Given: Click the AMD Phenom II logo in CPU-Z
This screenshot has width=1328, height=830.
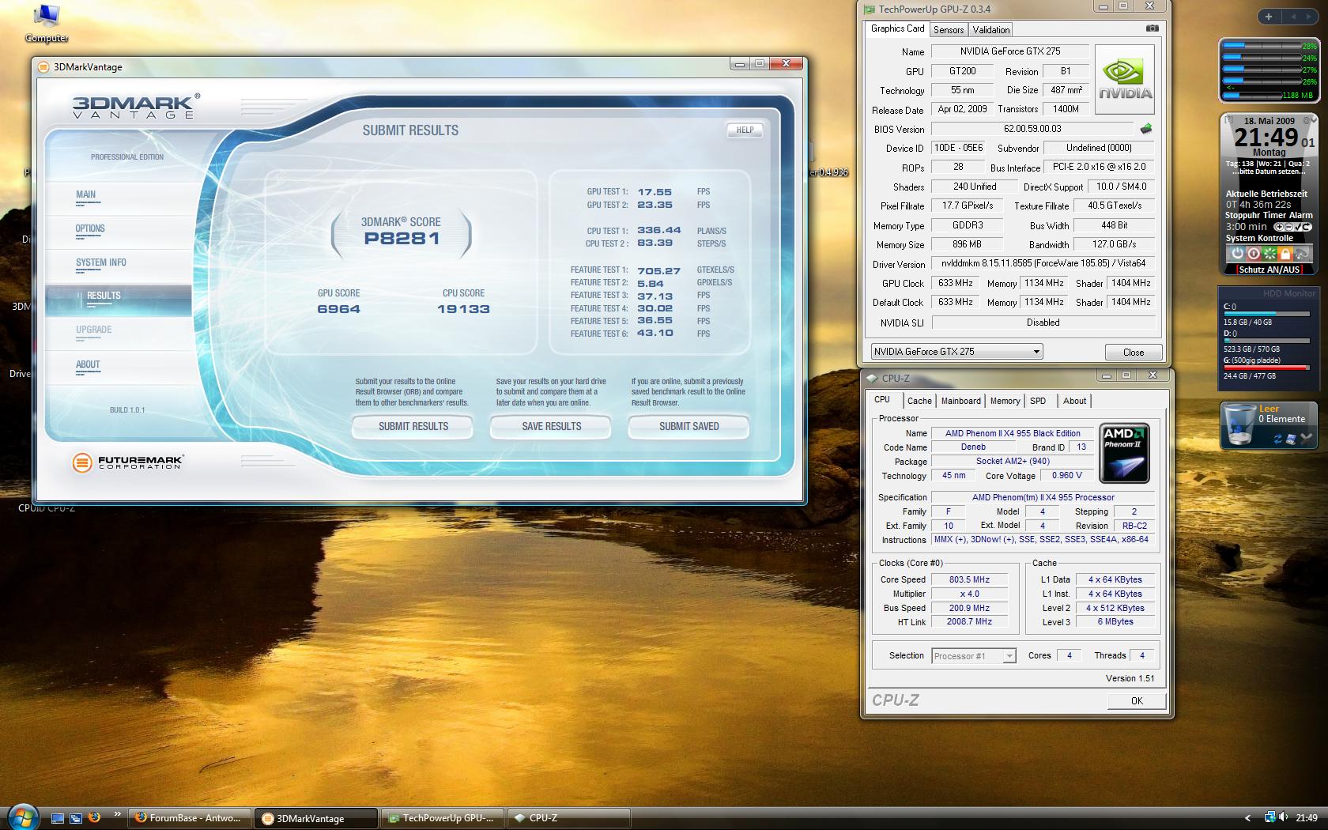Looking at the screenshot, I should click(x=1124, y=453).
